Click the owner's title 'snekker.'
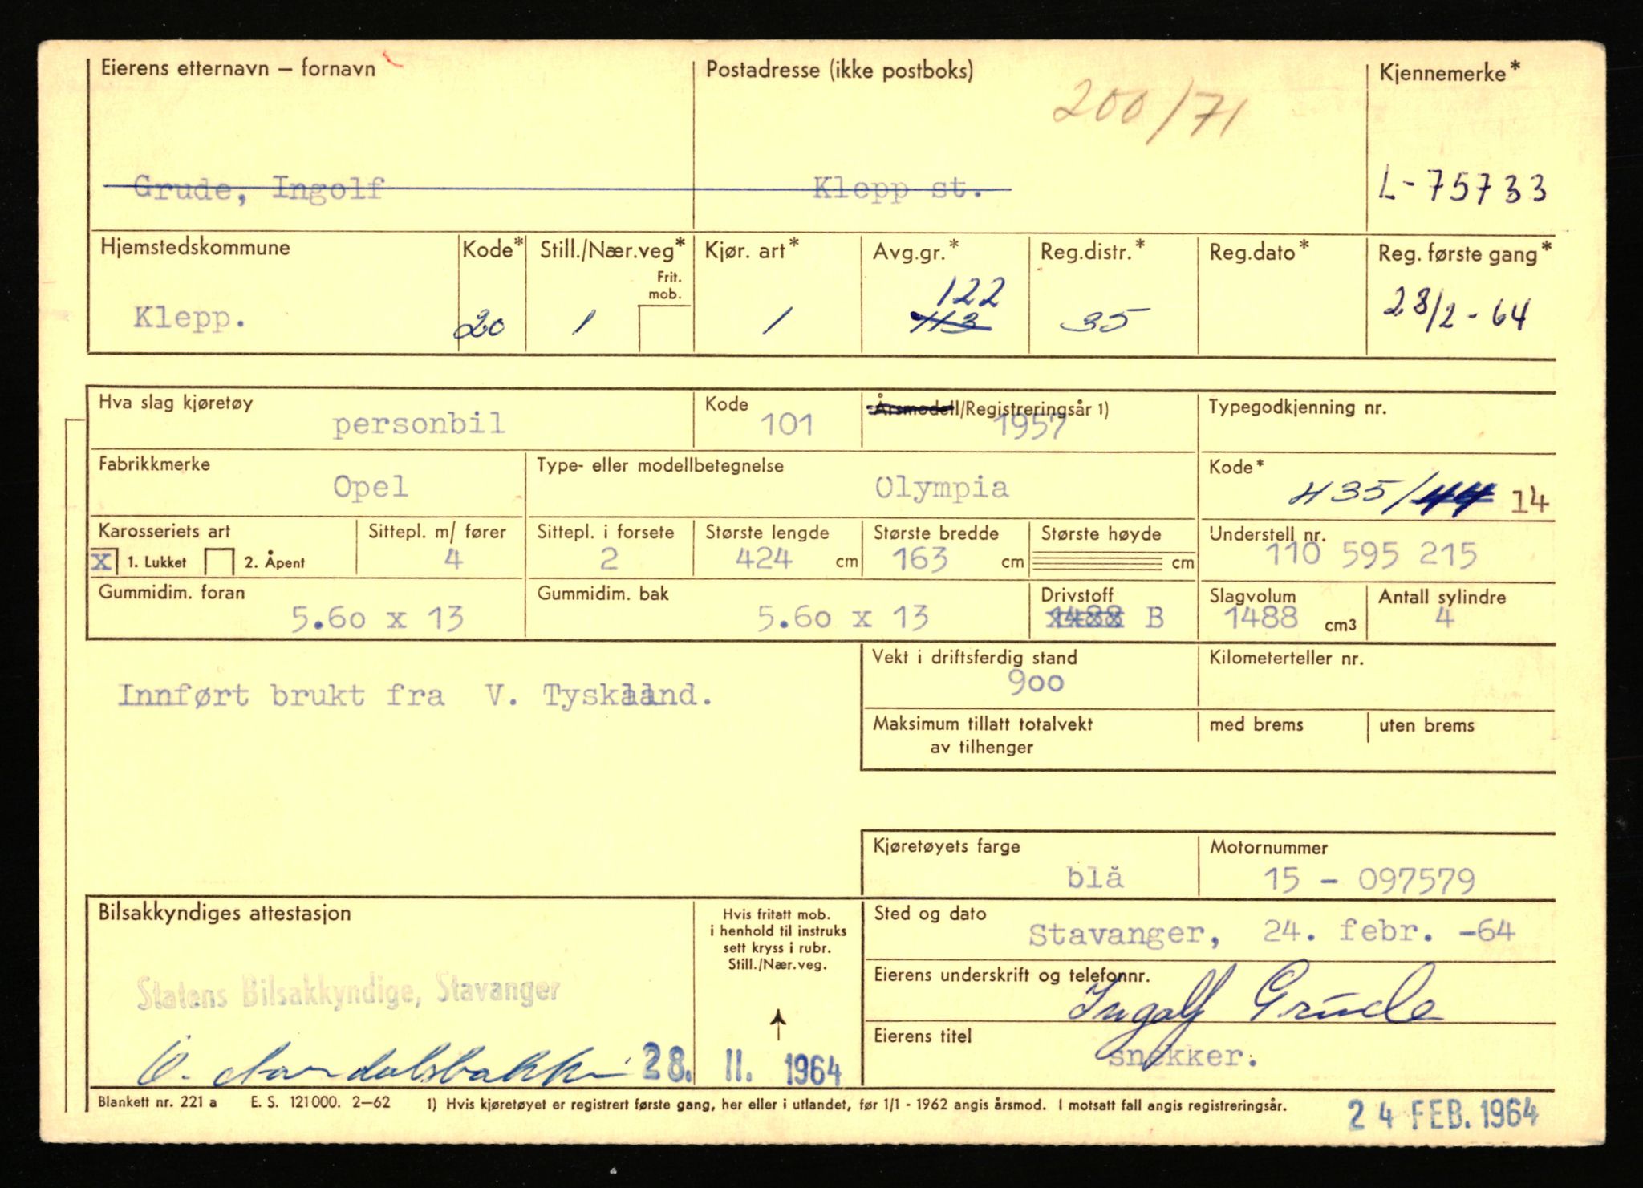This screenshot has height=1188, width=1643. (1183, 1056)
